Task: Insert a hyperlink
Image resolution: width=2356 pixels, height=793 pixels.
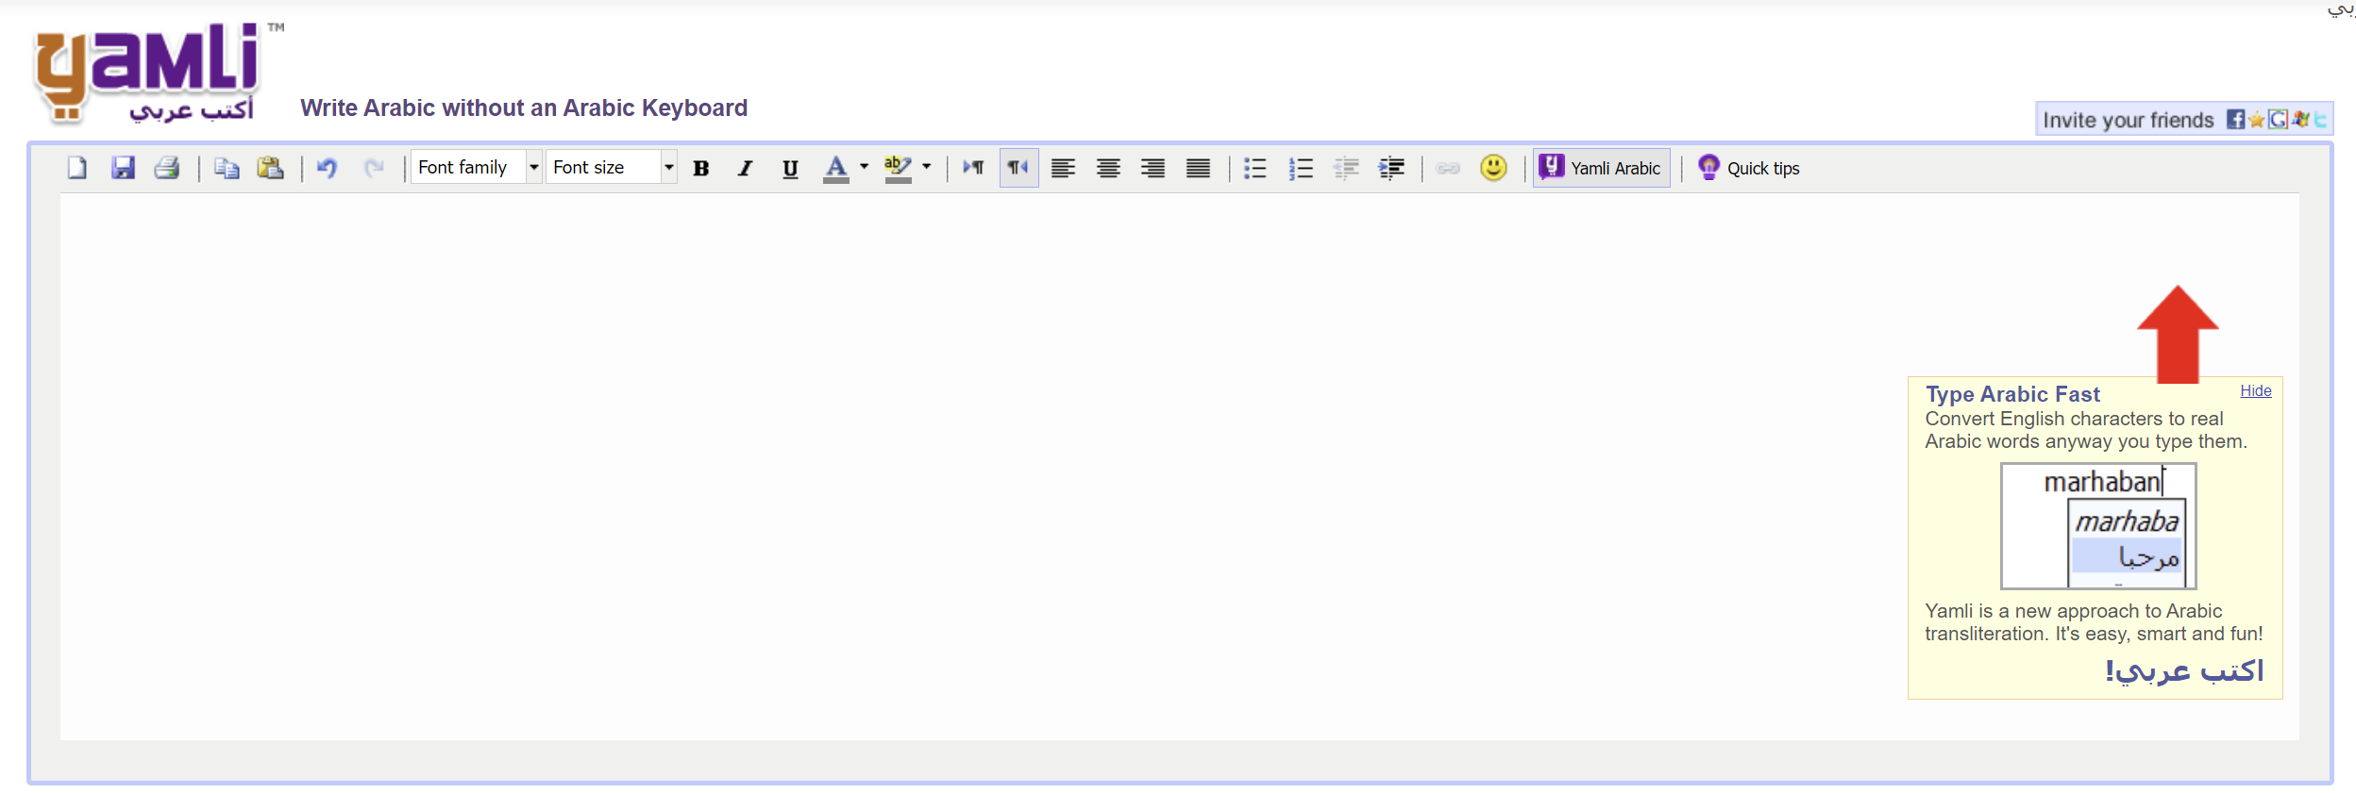Action: 1448,168
